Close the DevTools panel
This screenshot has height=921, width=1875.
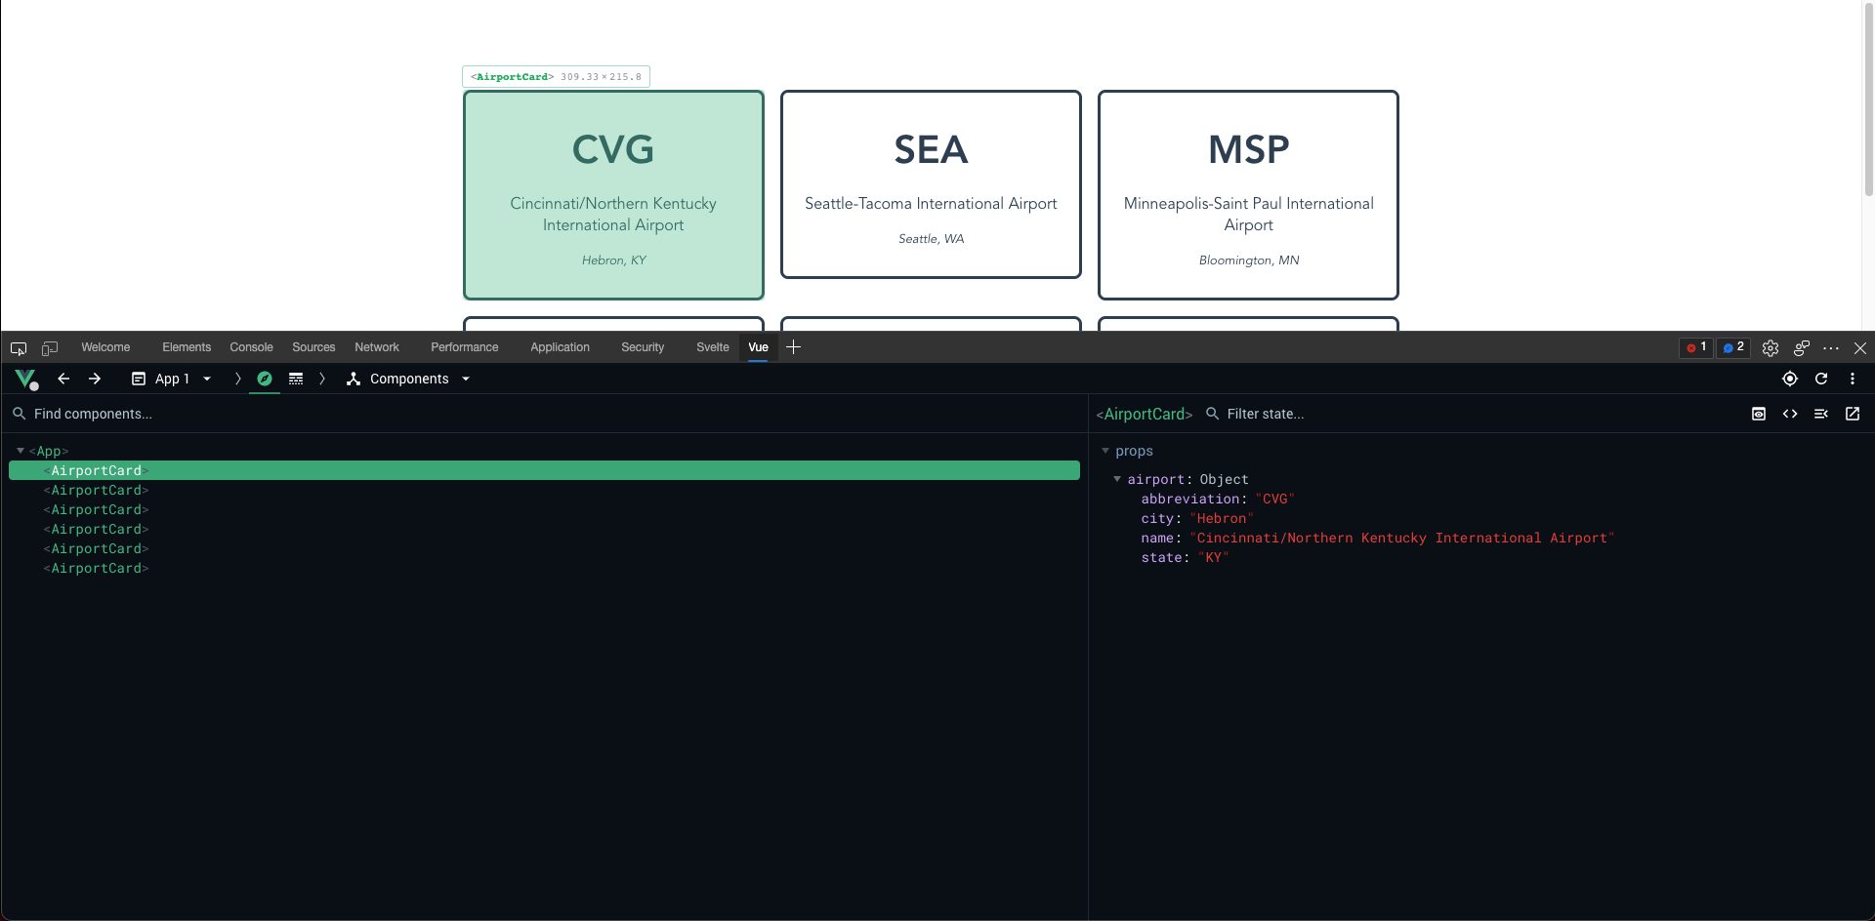pyautogui.click(x=1860, y=348)
